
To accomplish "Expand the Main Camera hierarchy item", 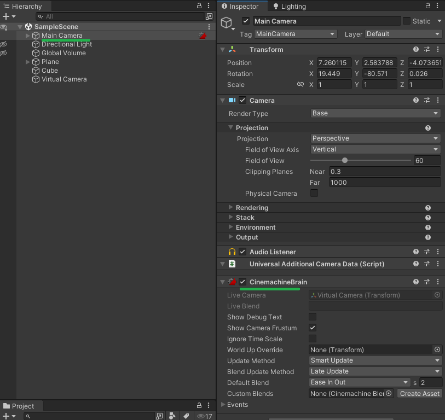I will click(x=27, y=36).
